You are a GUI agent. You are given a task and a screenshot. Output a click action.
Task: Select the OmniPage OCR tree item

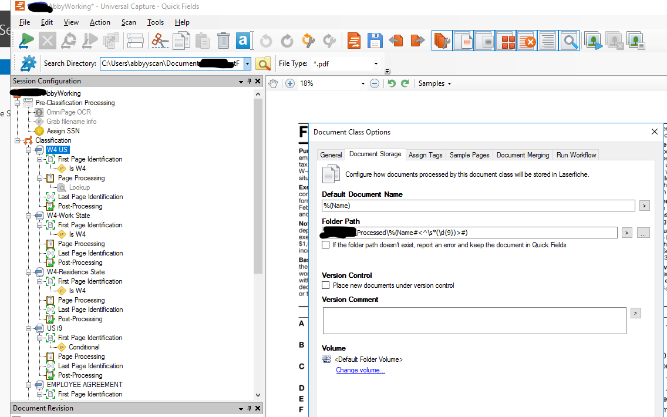(69, 112)
